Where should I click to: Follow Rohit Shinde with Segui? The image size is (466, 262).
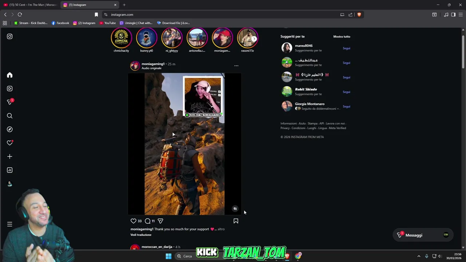pyautogui.click(x=346, y=92)
